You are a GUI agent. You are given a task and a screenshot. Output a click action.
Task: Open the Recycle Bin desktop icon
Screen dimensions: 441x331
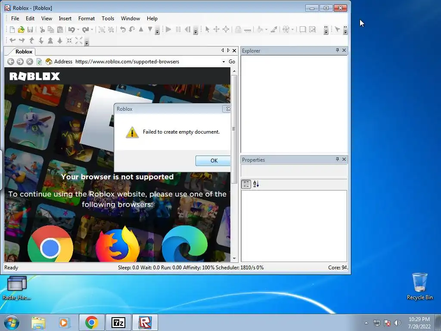point(419,287)
